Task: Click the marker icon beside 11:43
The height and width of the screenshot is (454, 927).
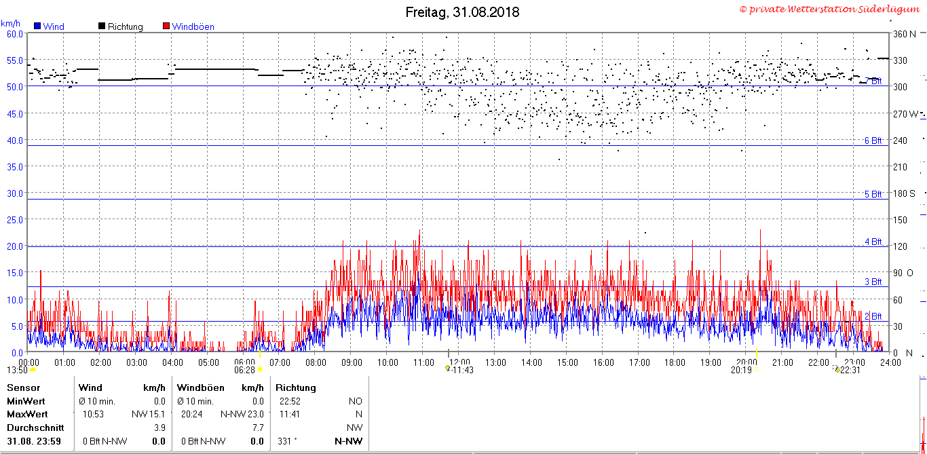Action: click(x=448, y=369)
